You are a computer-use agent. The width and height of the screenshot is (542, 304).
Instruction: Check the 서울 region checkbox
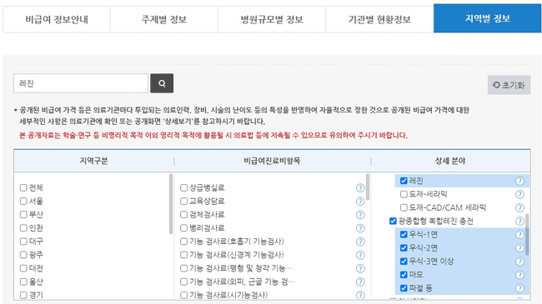pyautogui.click(x=23, y=201)
